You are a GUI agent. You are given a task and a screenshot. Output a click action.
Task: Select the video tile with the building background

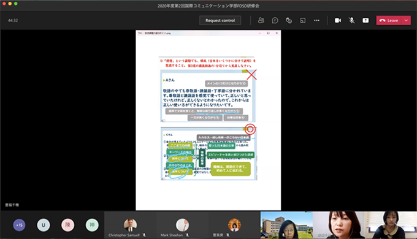coord(286,225)
